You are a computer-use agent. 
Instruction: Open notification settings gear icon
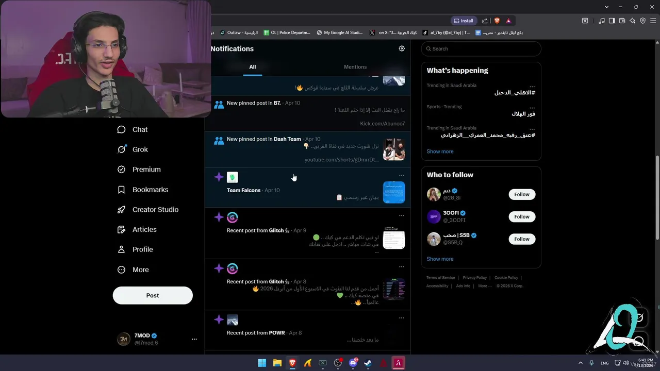pos(402,48)
